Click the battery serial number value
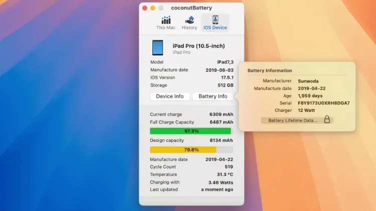Screen dimensions: 376x211 tap(323, 103)
